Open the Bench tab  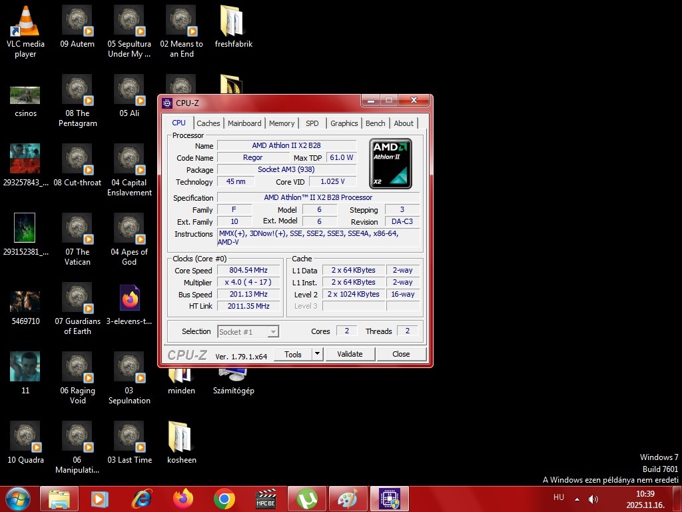click(376, 123)
